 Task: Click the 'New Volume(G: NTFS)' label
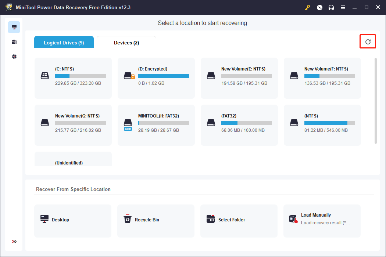pyautogui.click(x=77, y=116)
